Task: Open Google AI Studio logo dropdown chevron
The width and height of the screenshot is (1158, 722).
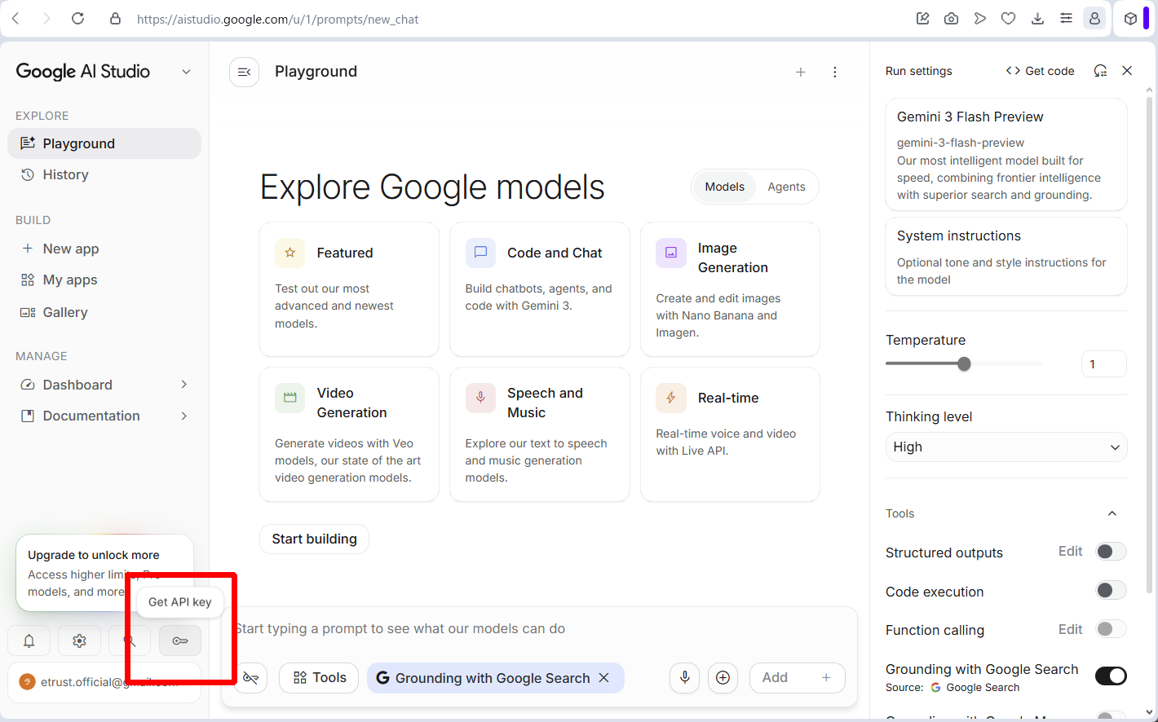Action: (186, 72)
